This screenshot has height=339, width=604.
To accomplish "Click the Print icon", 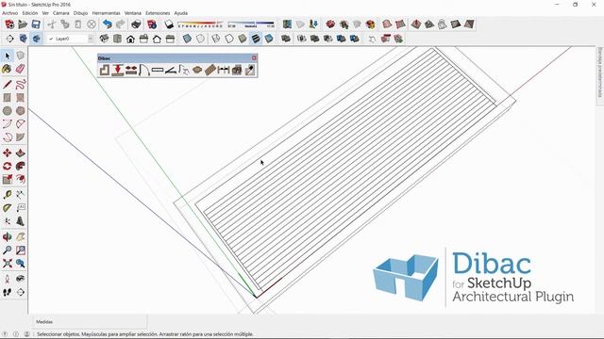I will point(136,24).
